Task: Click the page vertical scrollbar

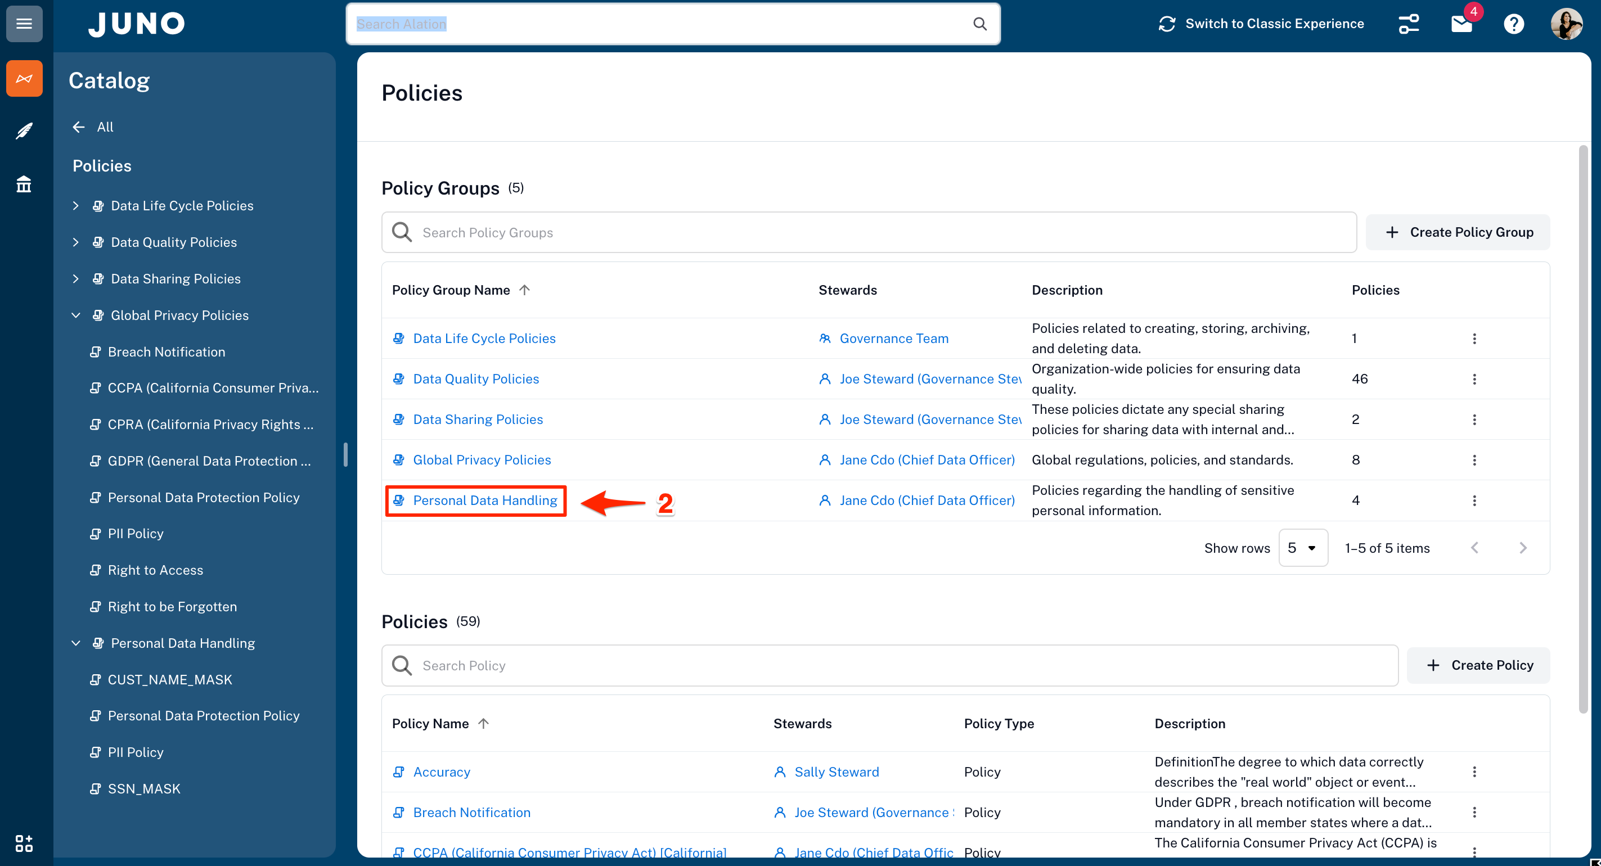Action: point(1583,429)
